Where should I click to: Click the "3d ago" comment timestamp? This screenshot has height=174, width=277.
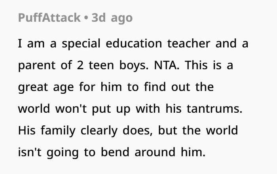(x=112, y=18)
